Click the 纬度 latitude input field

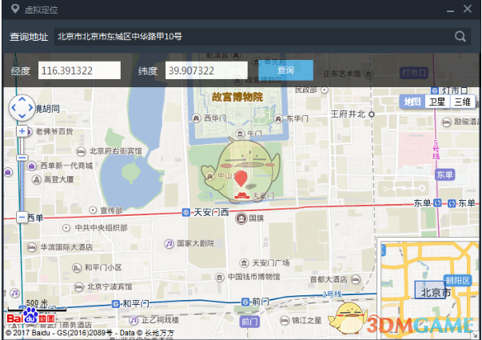[x=205, y=71]
